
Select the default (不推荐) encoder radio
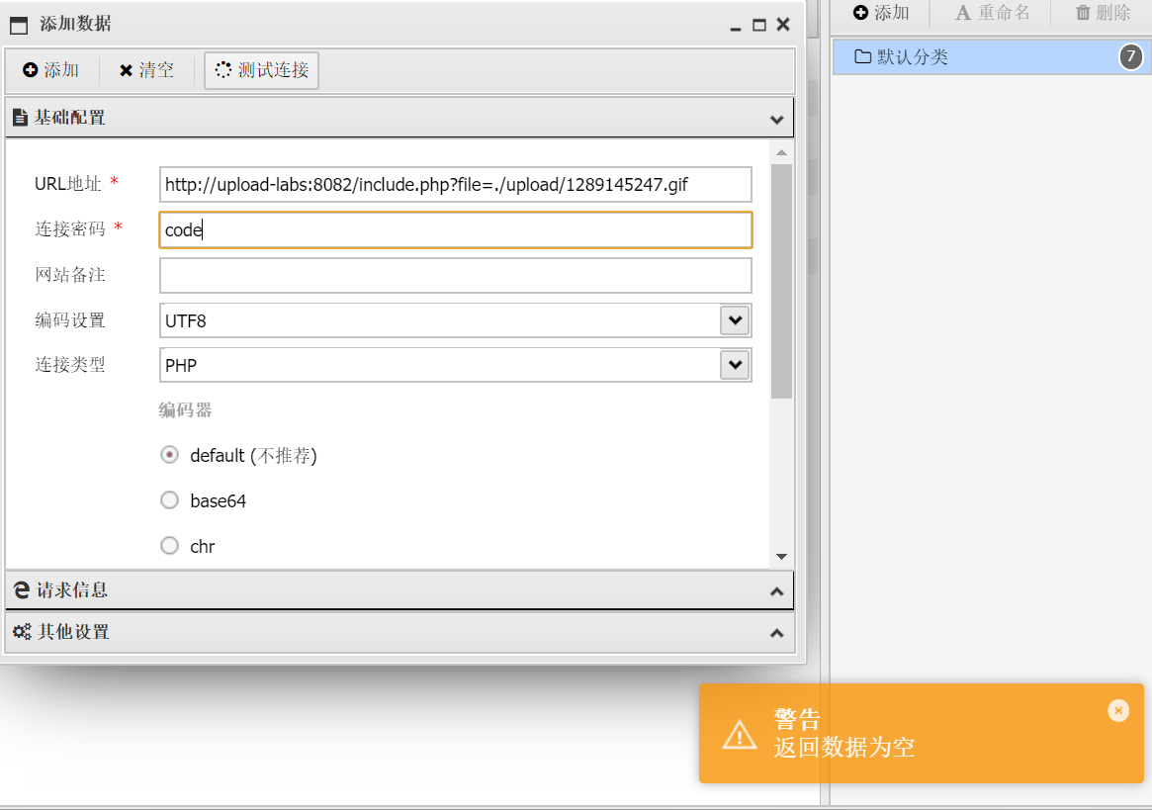170,455
